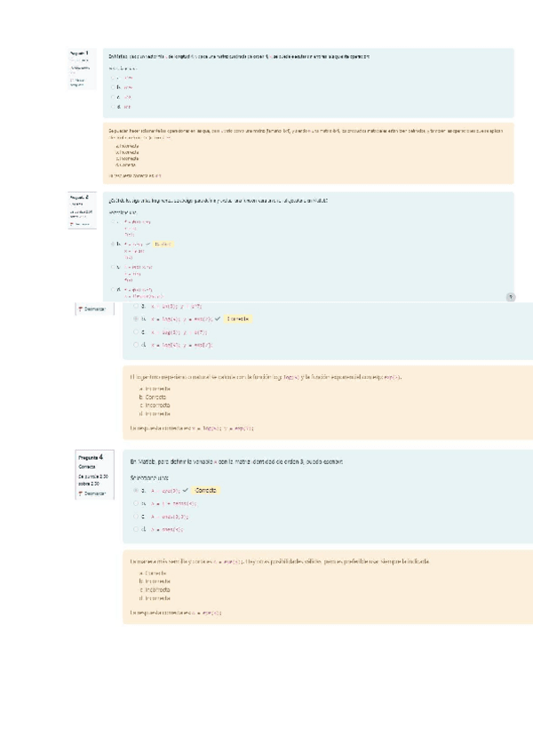Pick option d in Pregunta 3
The height and width of the screenshot is (754, 533).
tap(136, 344)
